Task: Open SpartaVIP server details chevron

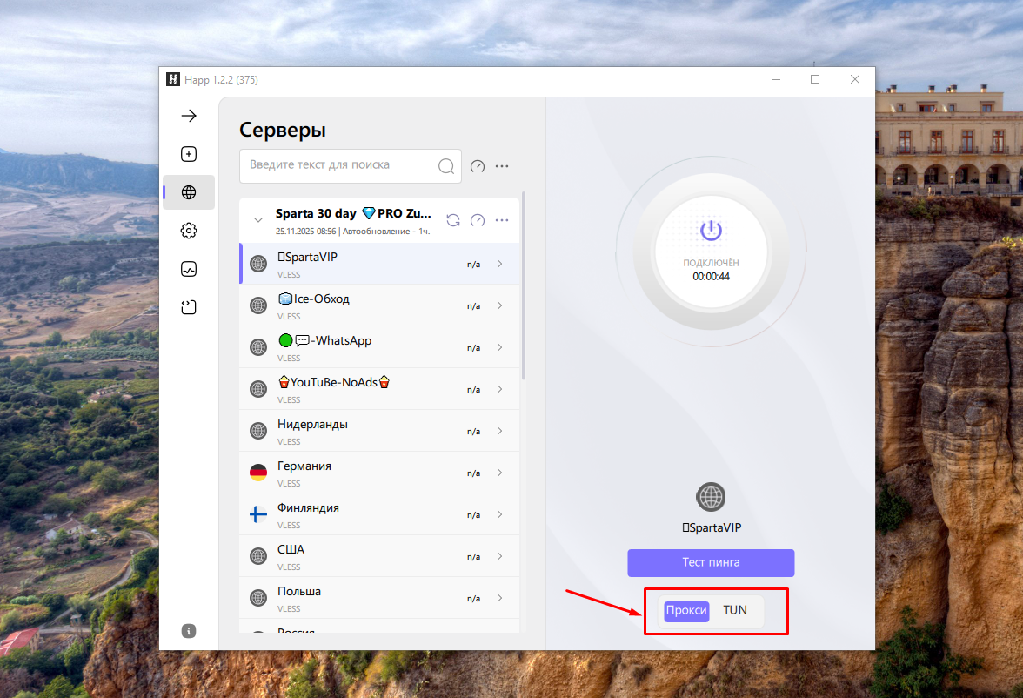Action: [x=499, y=264]
